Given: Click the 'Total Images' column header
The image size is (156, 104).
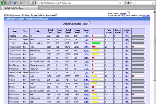Looking at the screenshot, I should click(109, 31).
